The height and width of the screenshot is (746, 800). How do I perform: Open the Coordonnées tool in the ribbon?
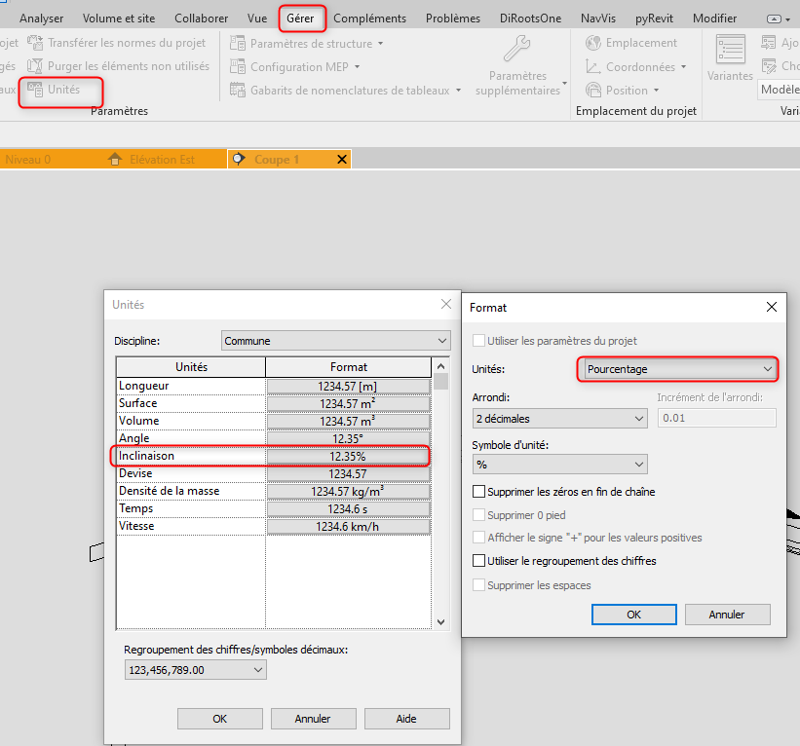pyautogui.click(x=638, y=67)
